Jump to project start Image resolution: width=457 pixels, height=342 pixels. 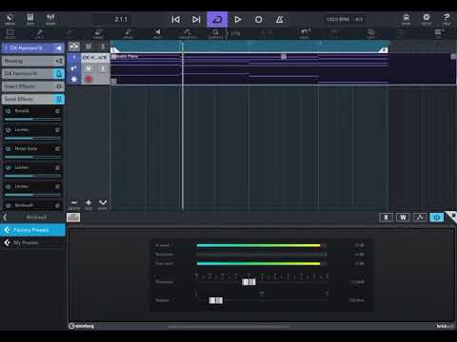pyautogui.click(x=175, y=20)
